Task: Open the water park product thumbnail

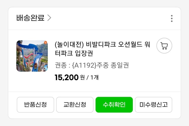Action: coord(32,56)
